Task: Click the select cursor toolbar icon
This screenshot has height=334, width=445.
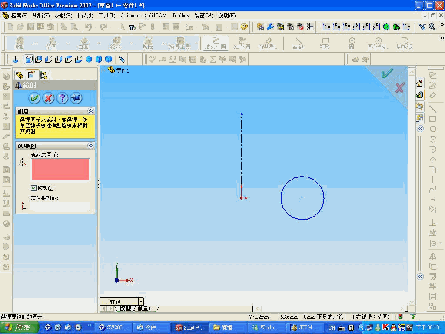Action: click(122, 27)
